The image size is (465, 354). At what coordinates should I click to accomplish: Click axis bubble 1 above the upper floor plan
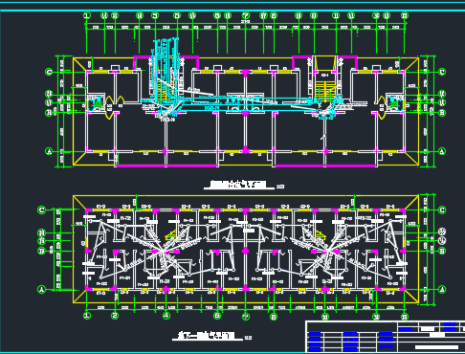pyautogui.click(x=87, y=15)
